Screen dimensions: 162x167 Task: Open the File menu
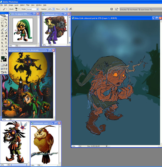2,5
